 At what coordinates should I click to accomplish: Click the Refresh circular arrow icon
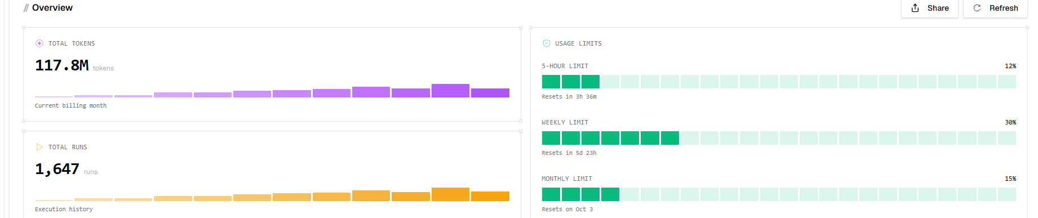[x=977, y=8]
